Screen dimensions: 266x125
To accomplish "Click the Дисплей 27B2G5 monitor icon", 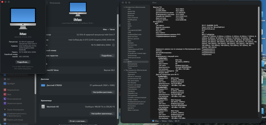I will tap(43, 85).
